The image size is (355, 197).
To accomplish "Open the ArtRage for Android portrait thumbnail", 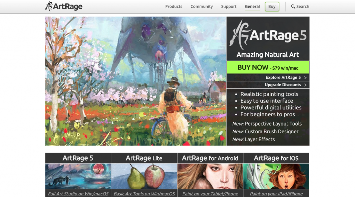I will click(210, 176).
